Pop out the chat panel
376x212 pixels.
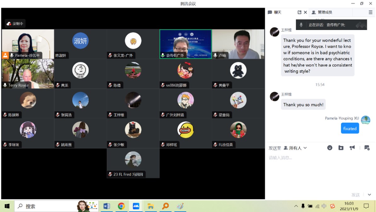point(299,12)
